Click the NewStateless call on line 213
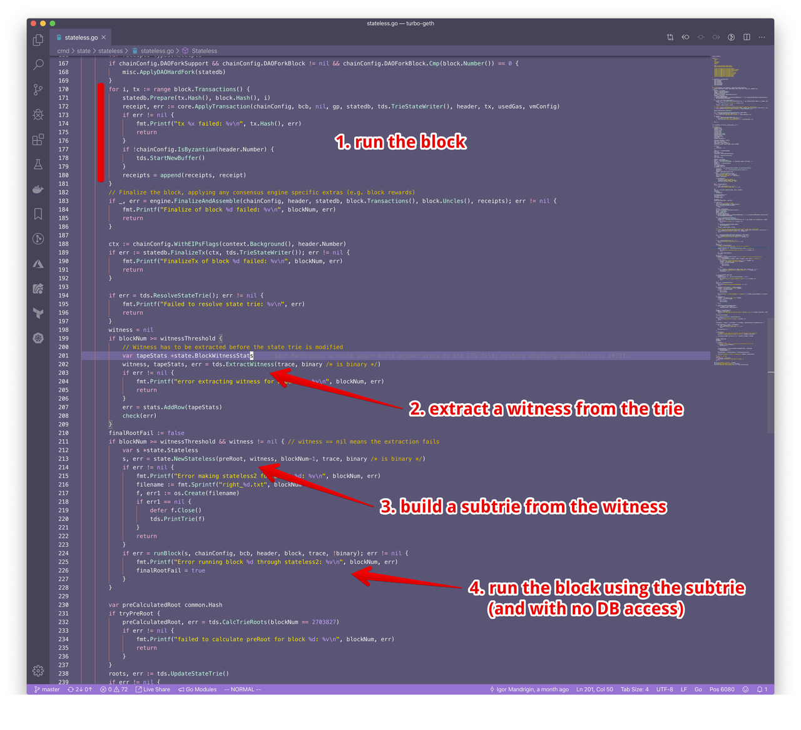Image resolution: width=801 pixels, height=730 pixels. click(x=195, y=459)
